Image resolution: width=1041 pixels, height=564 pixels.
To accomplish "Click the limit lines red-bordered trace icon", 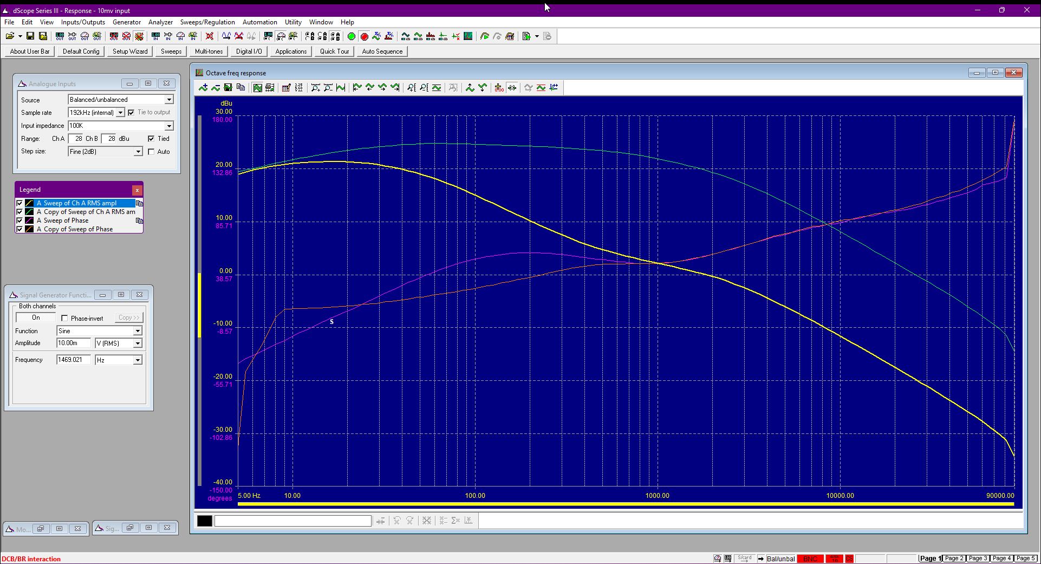I will 541,87.
